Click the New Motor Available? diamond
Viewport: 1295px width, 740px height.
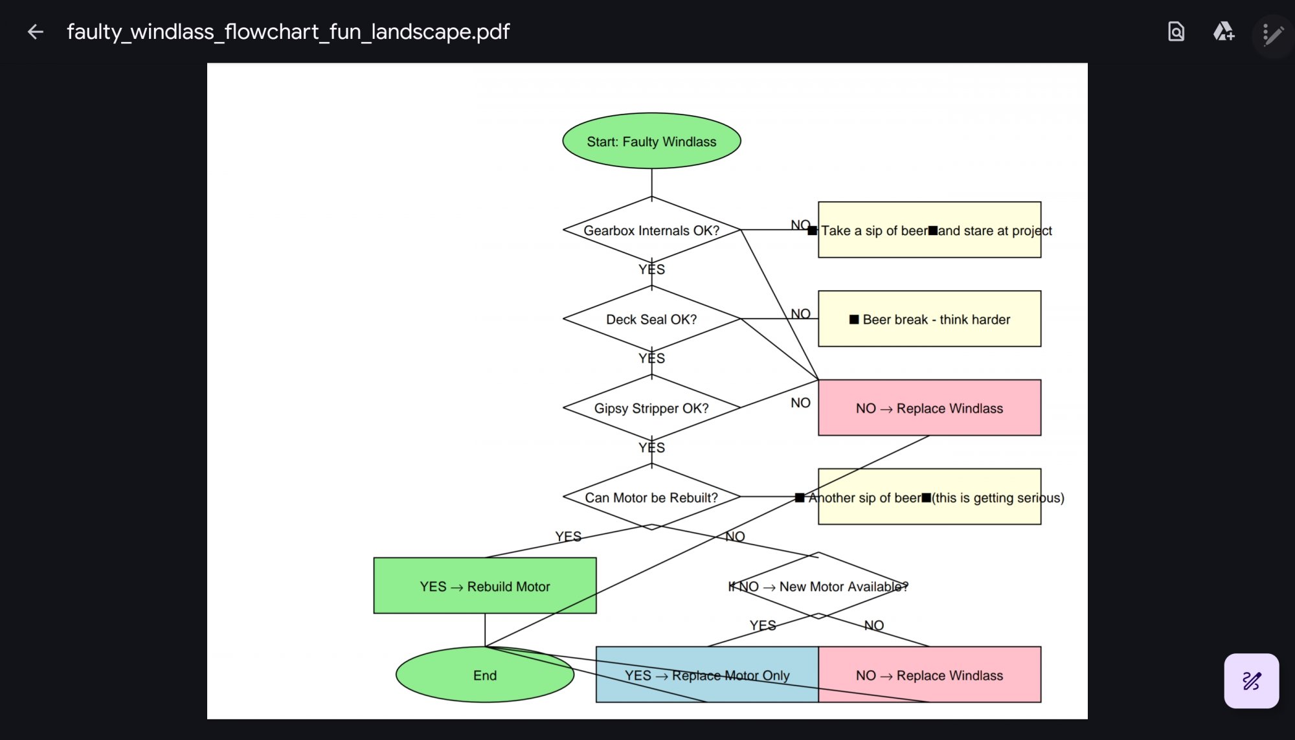click(818, 586)
